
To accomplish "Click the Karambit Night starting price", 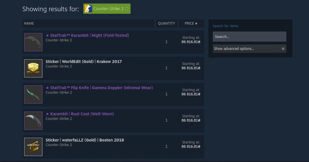I will [191, 42].
